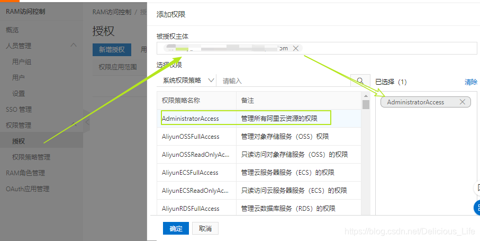Click the RAM访问控制 sidebar title

(x=25, y=12)
